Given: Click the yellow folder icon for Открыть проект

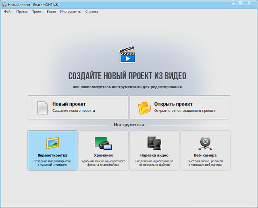Looking at the screenshot, I should click(x=144, y=107).
